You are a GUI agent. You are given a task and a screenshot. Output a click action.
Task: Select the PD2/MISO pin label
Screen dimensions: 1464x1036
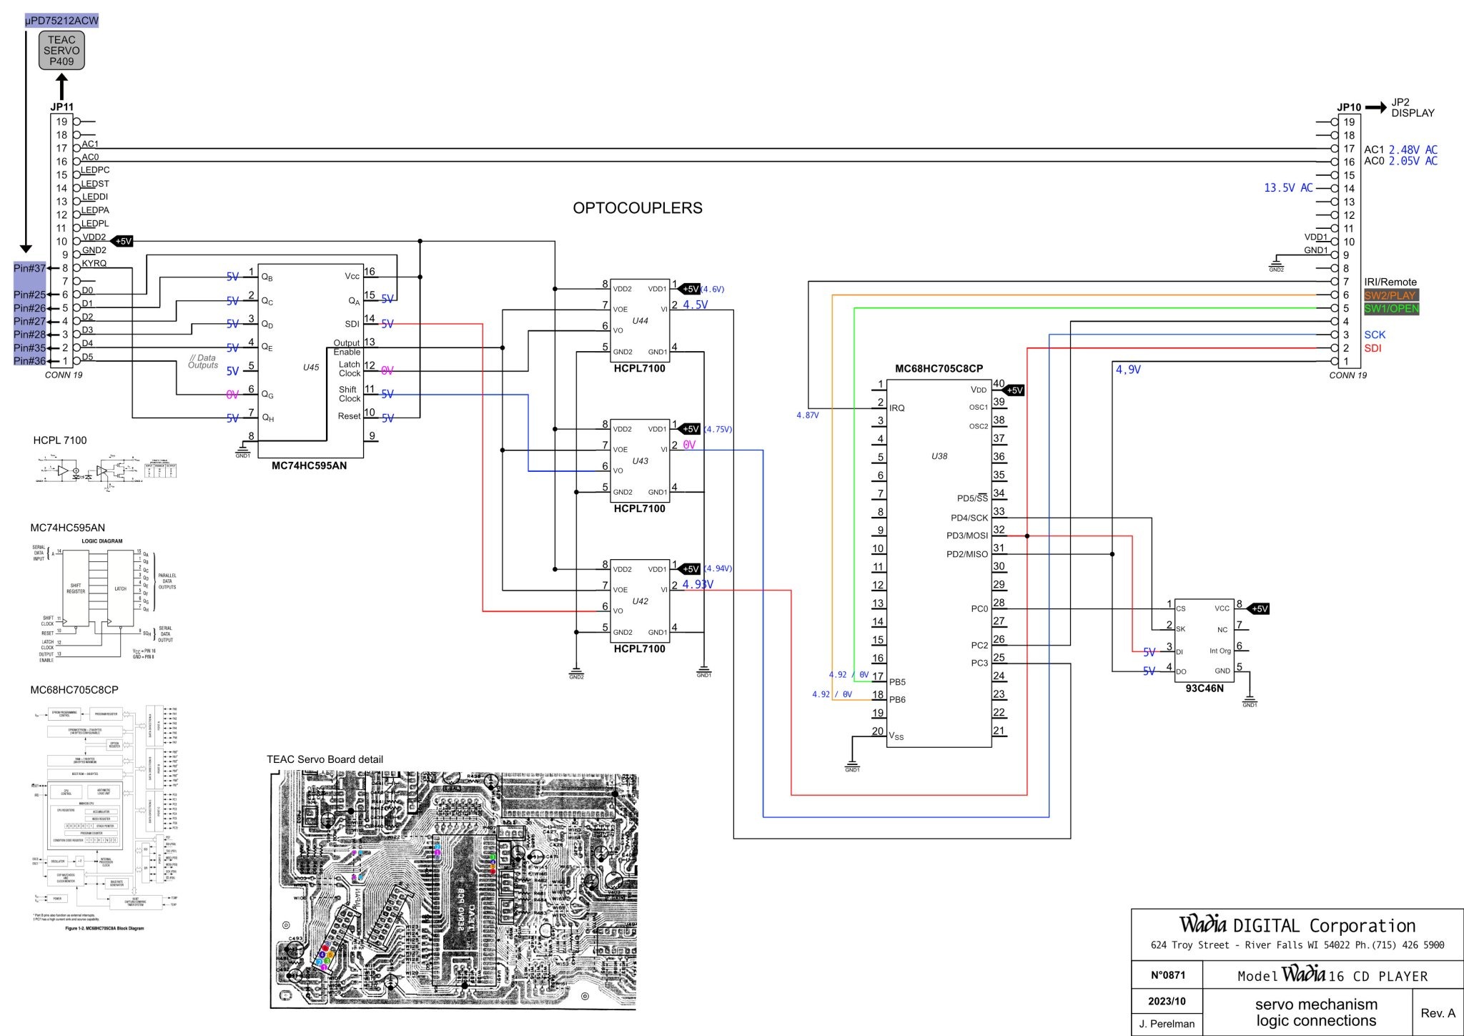[967, 555]
